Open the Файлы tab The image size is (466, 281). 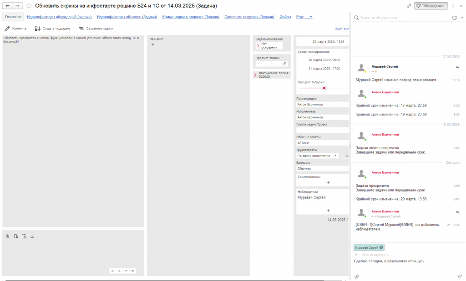pos(285,17)
